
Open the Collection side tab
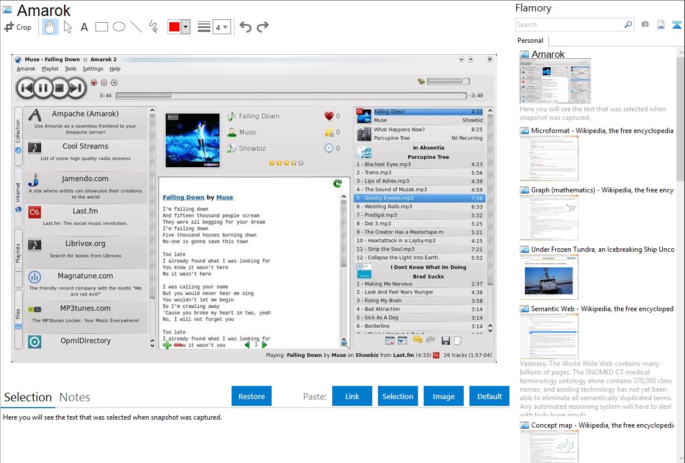coord(18,136)
